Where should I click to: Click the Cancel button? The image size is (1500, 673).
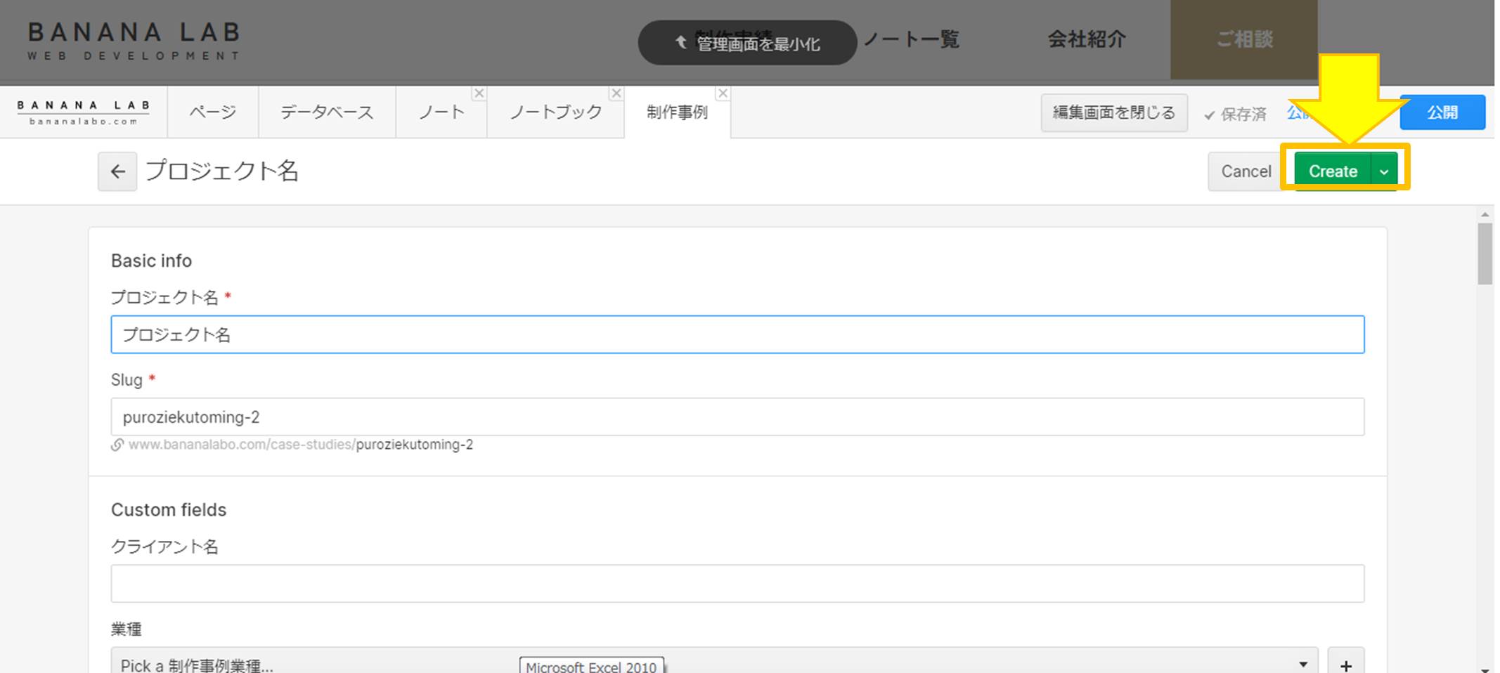click(x=1246, y=171)
